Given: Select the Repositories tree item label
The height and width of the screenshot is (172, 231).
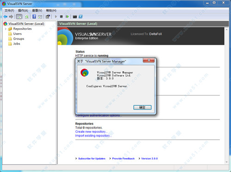Looking at the screenshot, I should click(22, 29).
